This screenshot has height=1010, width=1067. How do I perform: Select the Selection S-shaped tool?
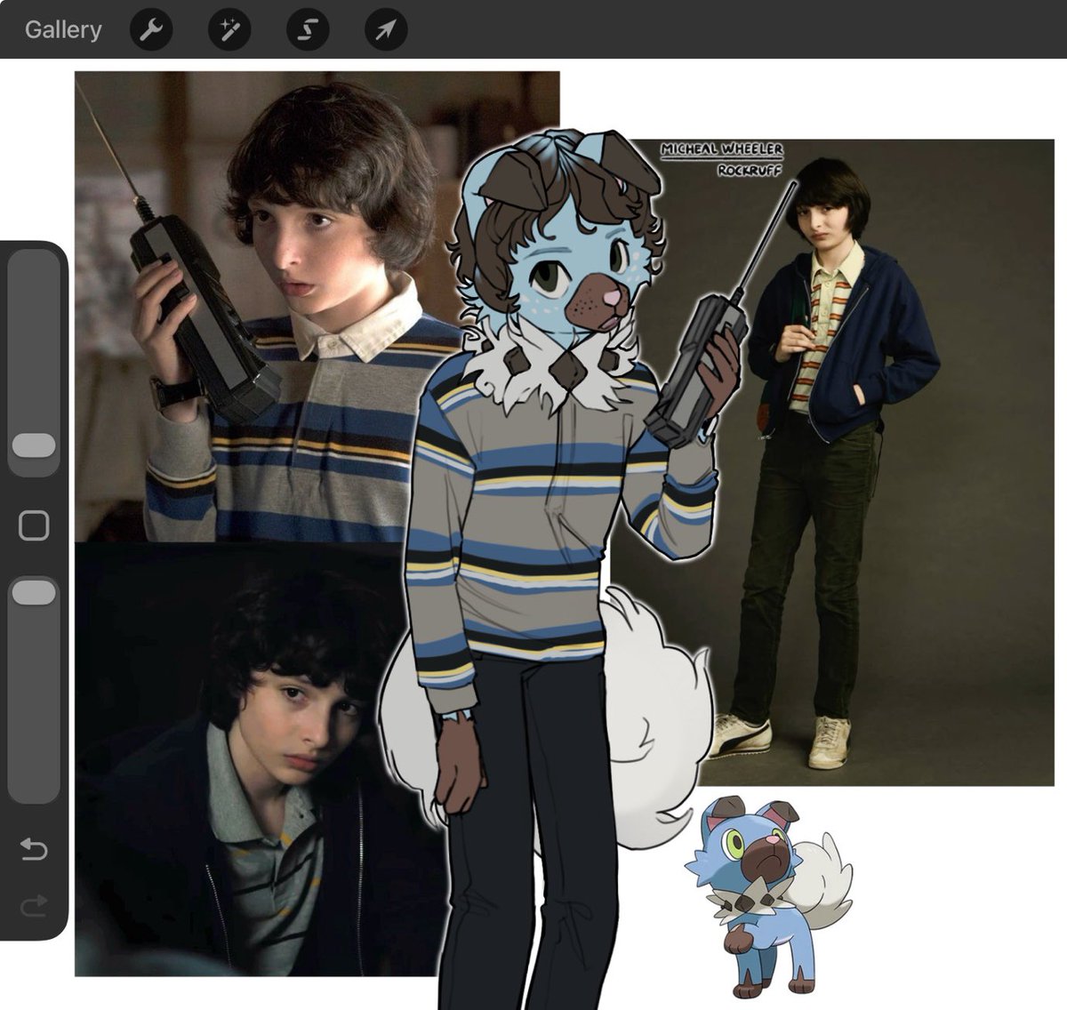coord(308,31)
